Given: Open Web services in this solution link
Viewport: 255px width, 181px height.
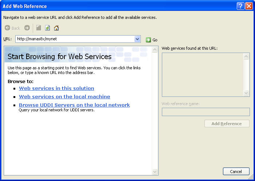Looking at the screenshot, I should coord(56,88).
